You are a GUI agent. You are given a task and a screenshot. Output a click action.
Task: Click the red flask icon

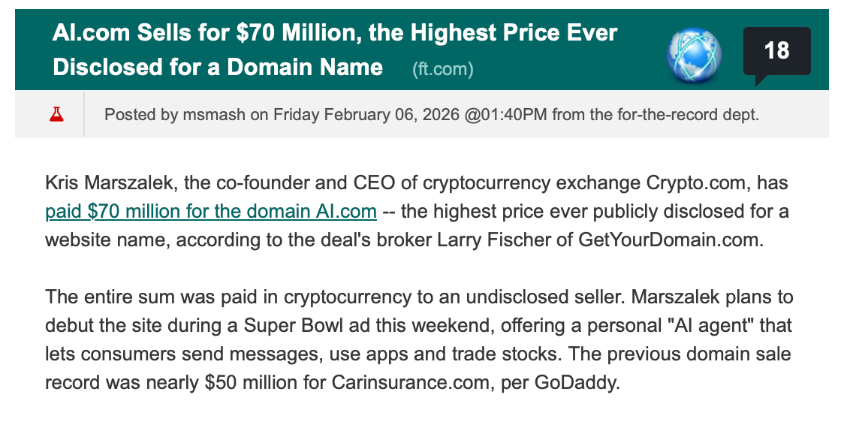[x=56, y=115]
